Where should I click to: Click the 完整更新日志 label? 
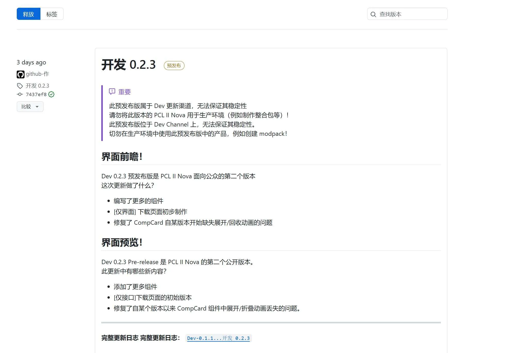click(141, 338)
